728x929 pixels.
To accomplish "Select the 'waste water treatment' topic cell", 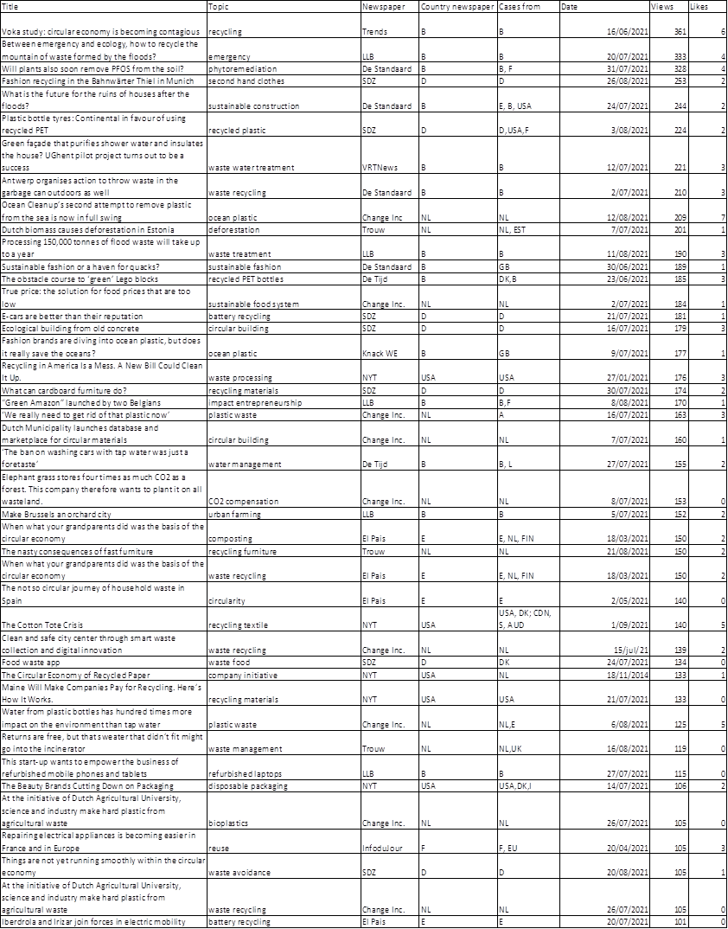I will (284, 156).
